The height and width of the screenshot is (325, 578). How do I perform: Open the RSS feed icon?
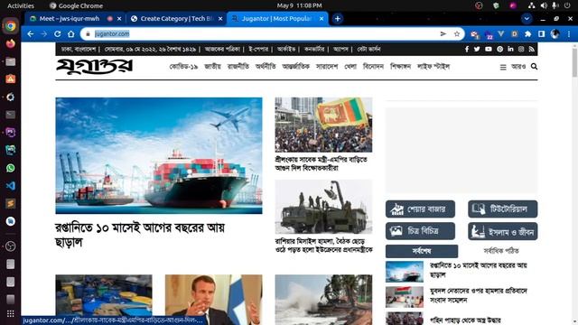[x=532, y=49]
